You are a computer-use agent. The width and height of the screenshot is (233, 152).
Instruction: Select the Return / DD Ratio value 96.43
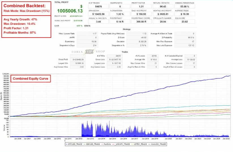click(x=163, y=6)
